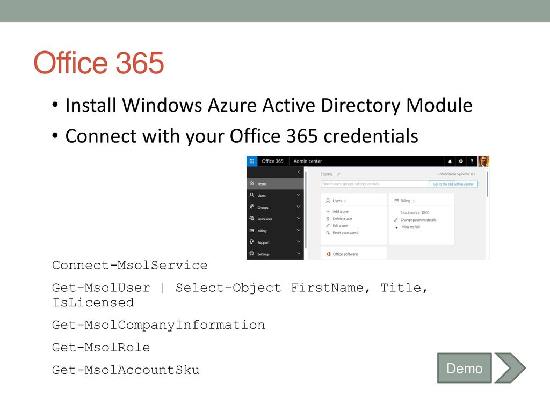
Task: Expand the Resources sidebar chevron
Action: click(x=299, y=218)
